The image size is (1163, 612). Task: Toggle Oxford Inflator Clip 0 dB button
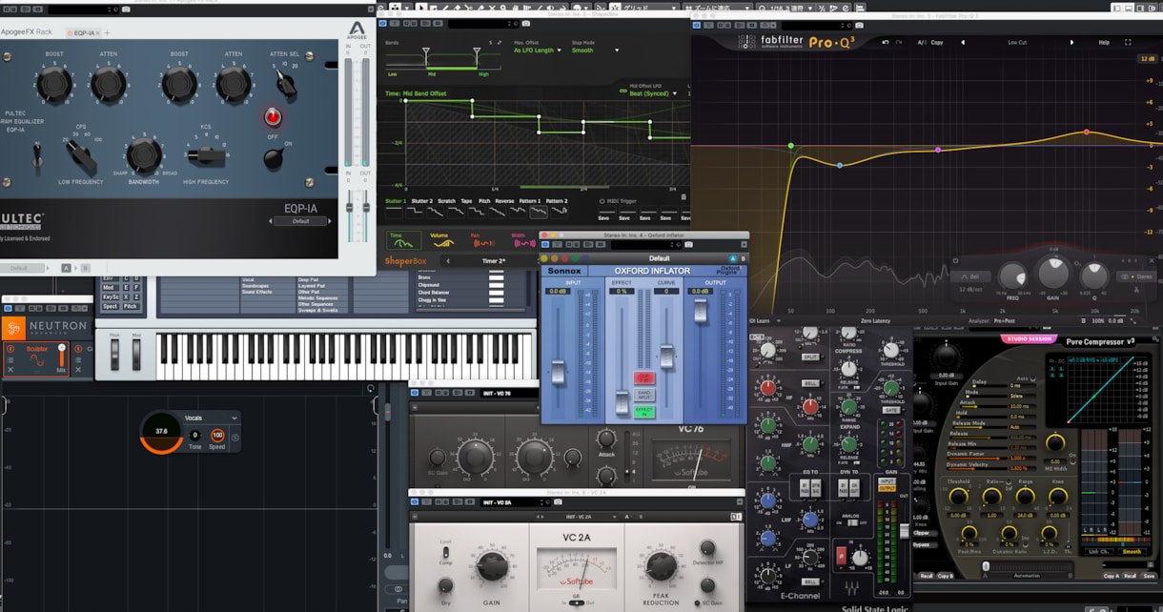644,378
